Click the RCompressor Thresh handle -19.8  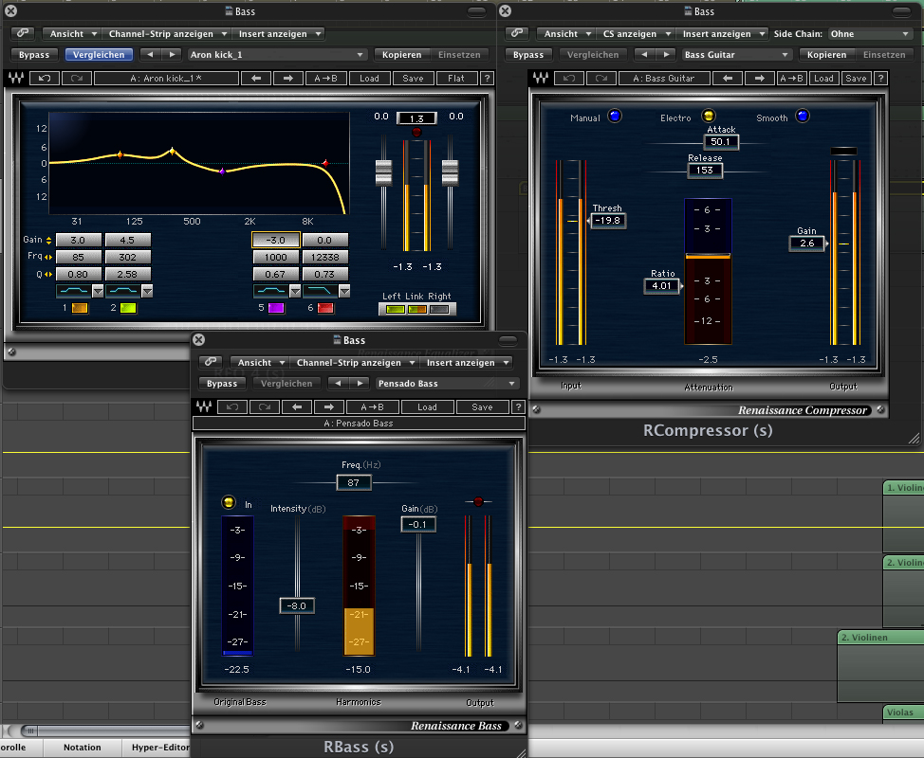pyautogui.click(x=607, y=220)
